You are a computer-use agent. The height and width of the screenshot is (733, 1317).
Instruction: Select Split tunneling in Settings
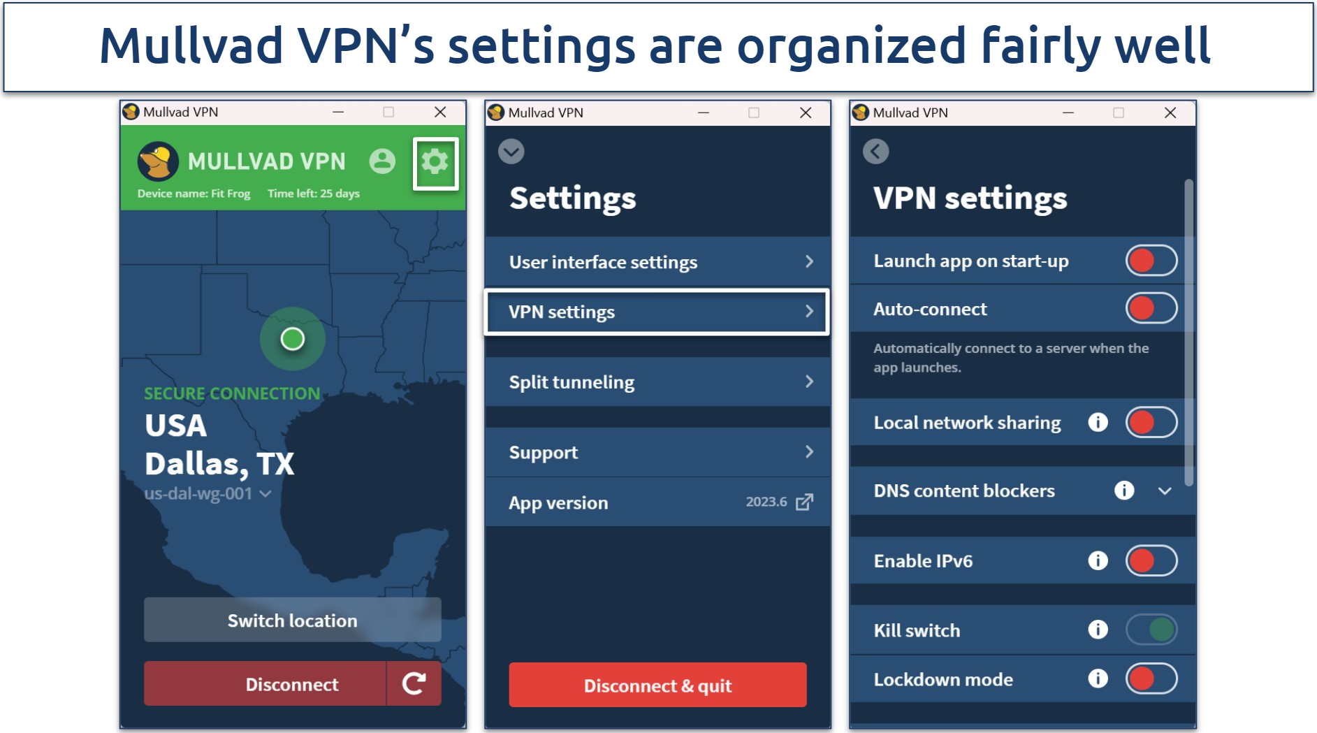[x=655, y=382]
